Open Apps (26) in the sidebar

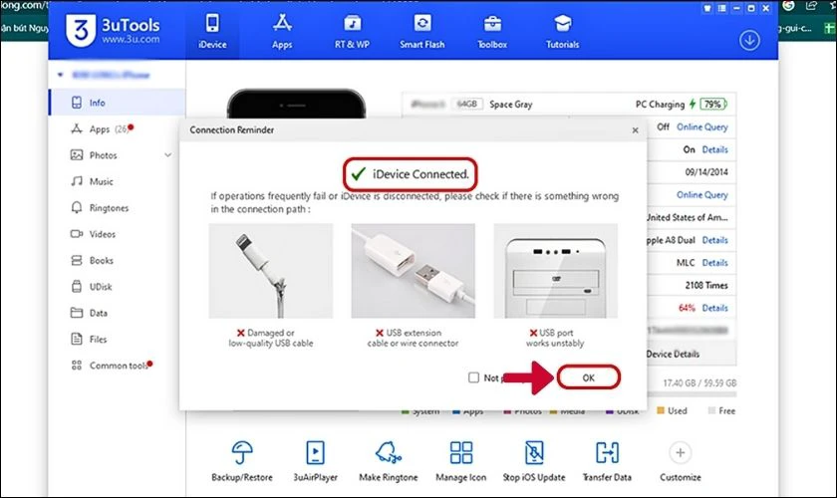118,128
